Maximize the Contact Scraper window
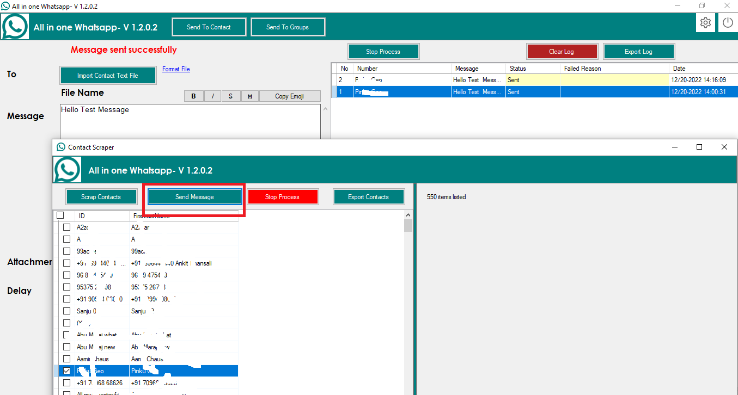 tap(699, 147)
